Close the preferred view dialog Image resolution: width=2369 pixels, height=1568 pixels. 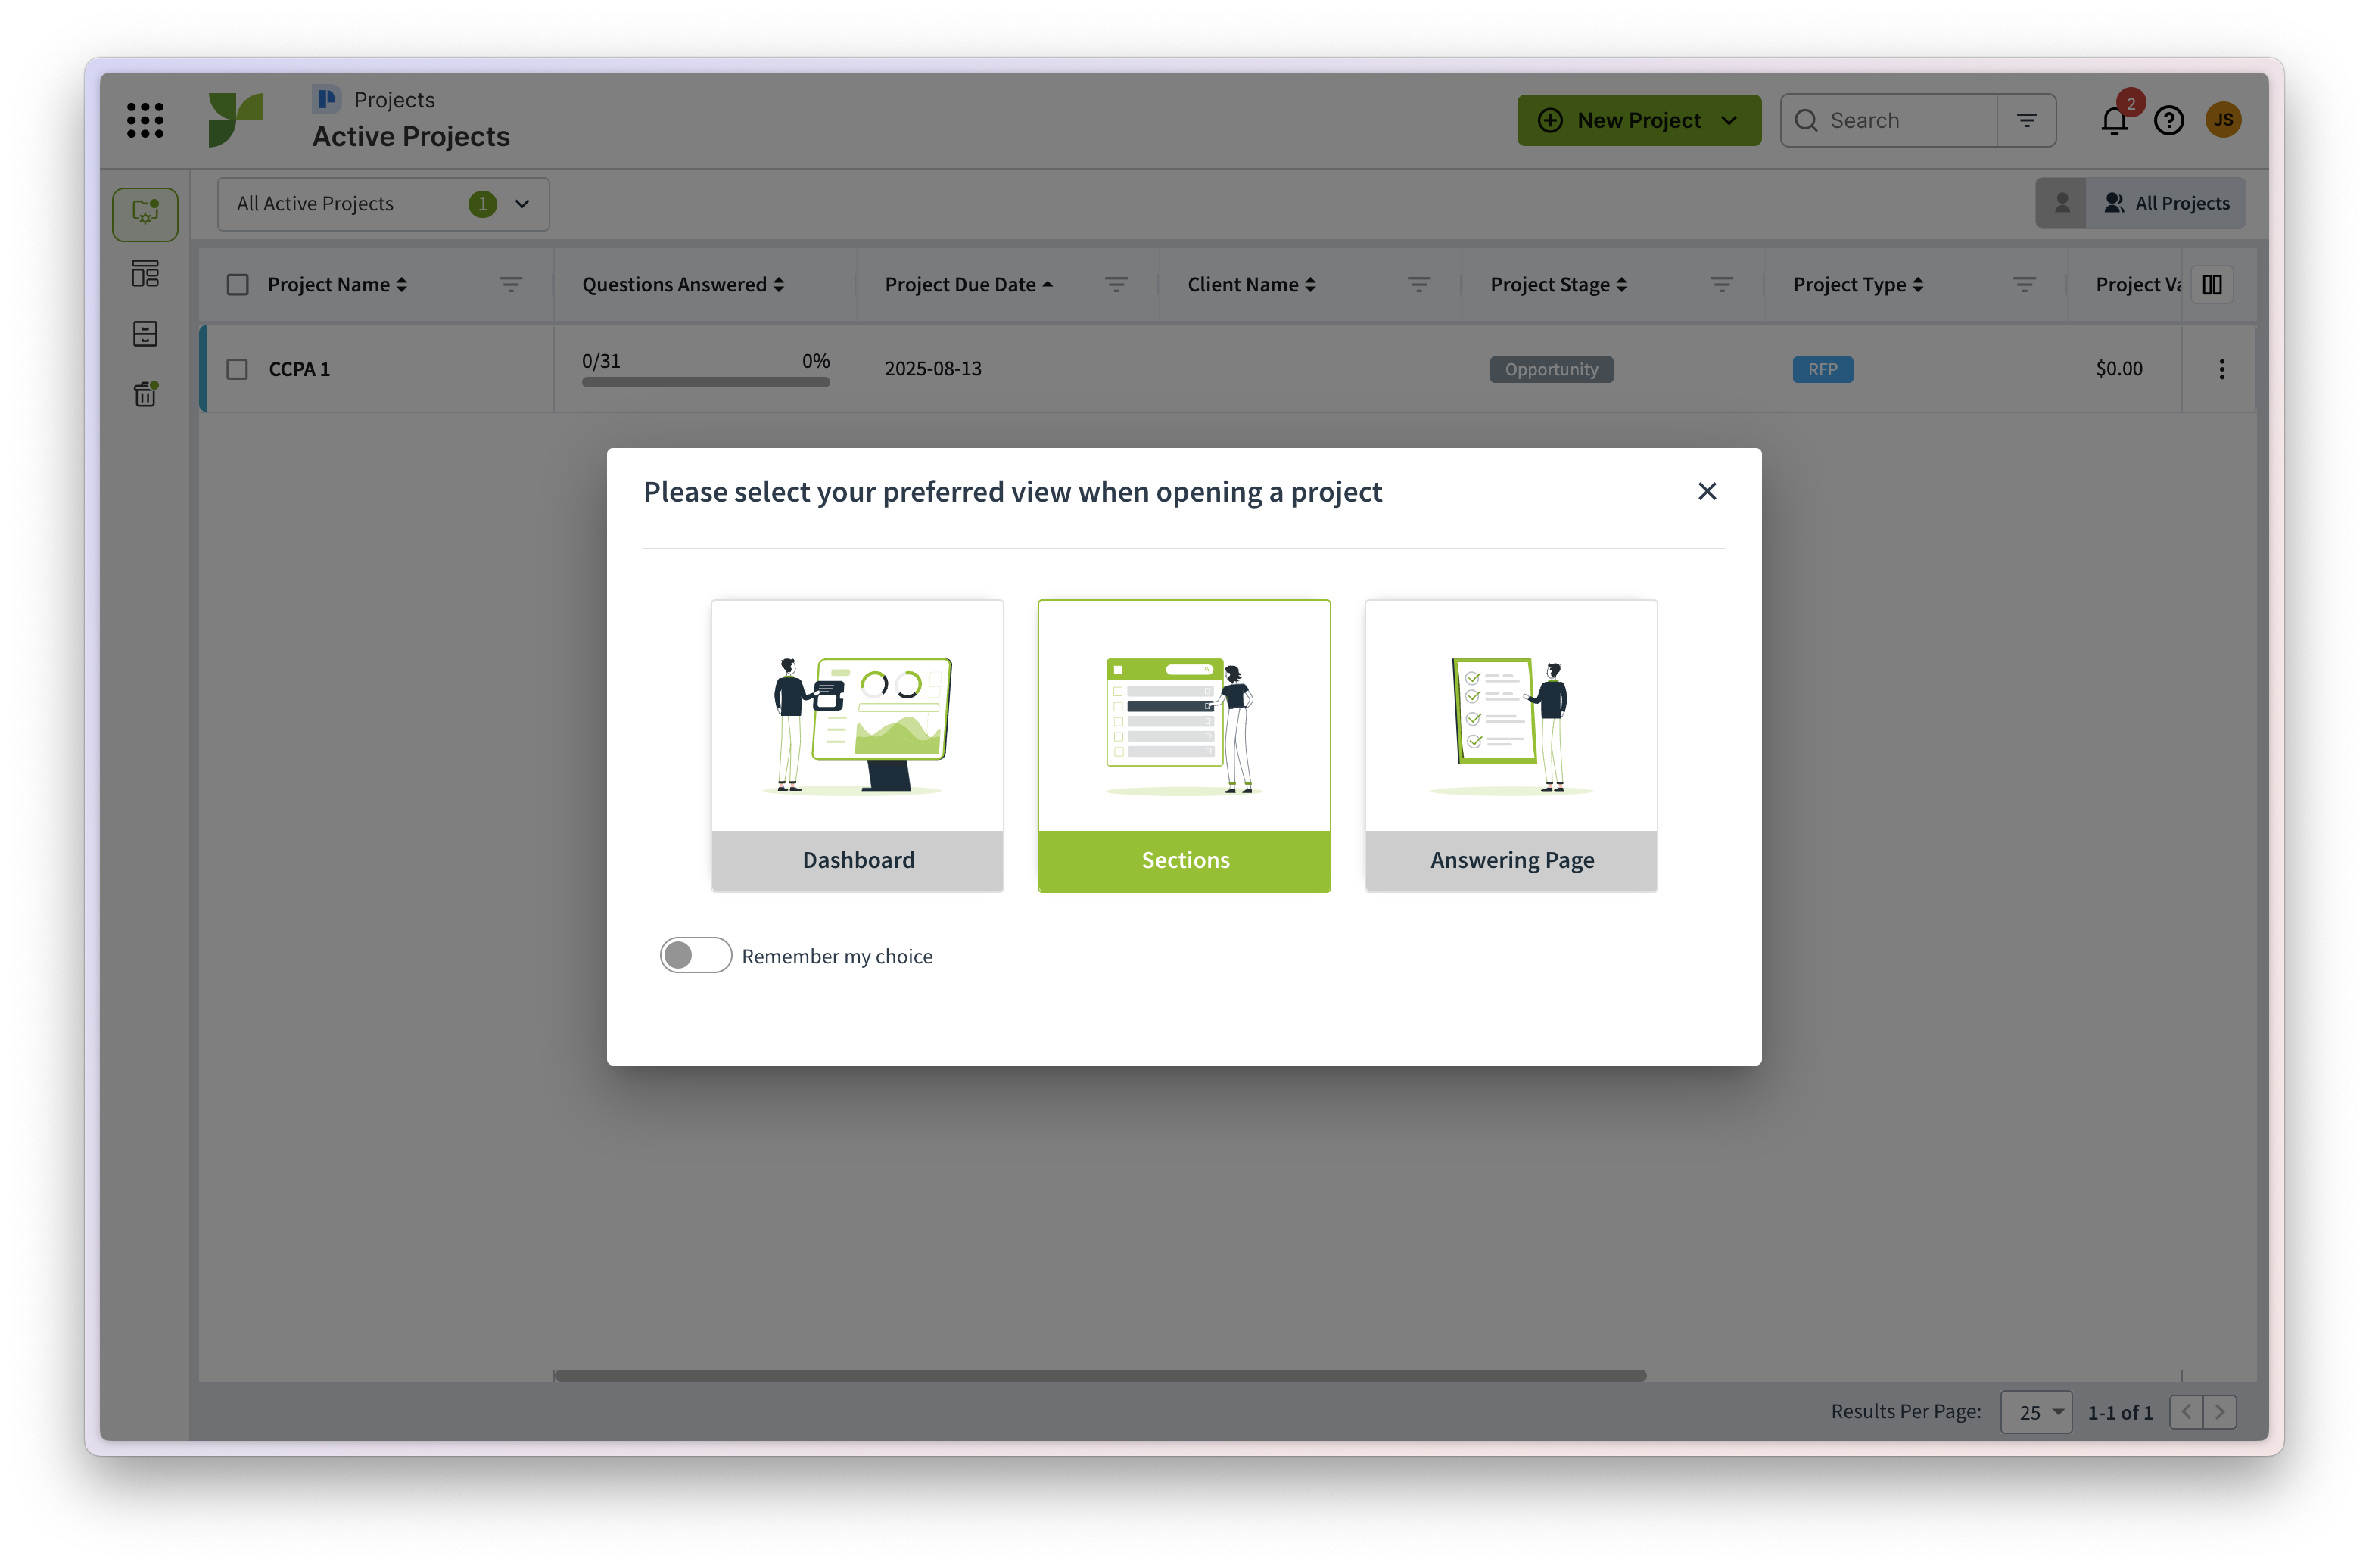[x=1707, y=491]
